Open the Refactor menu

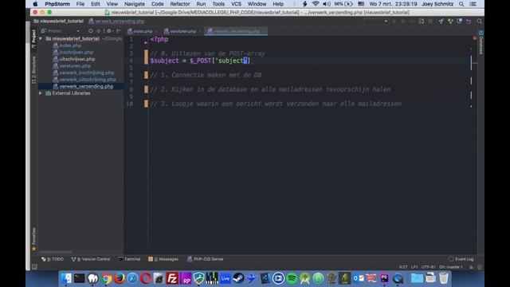pyautogui.click(x=180, y=4)
